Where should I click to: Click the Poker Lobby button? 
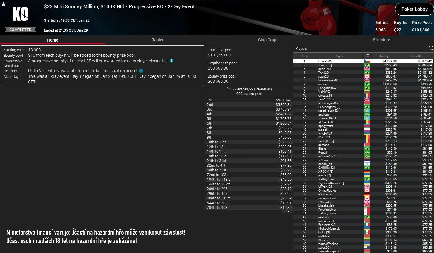414,9
